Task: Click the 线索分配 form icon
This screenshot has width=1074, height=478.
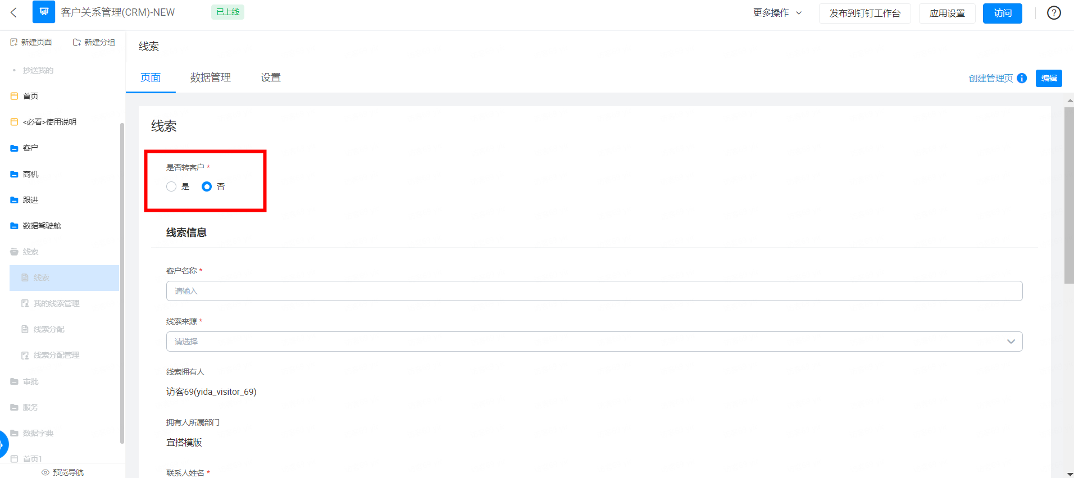Action: pyautogui.click(x=25, y=329)
